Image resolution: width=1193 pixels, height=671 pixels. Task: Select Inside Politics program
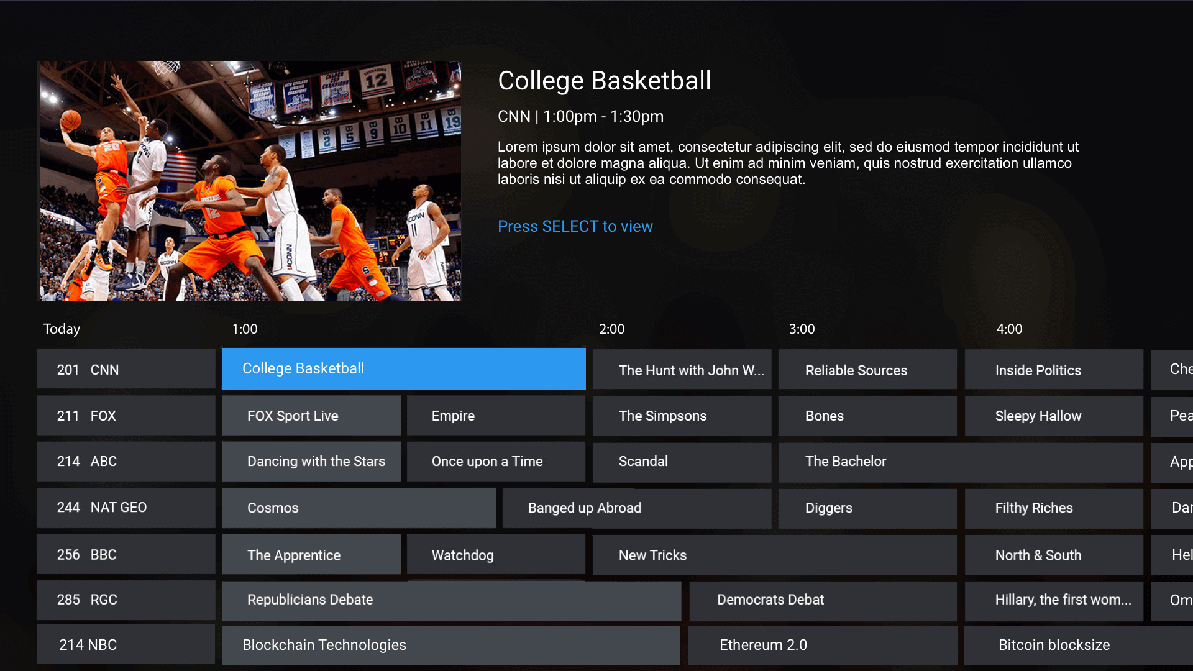coord(1053,370)
